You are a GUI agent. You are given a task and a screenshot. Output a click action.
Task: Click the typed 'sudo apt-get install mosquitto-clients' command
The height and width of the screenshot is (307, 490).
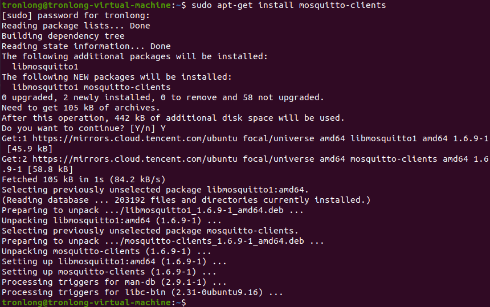pyautogui.click(x=288, y=5)
